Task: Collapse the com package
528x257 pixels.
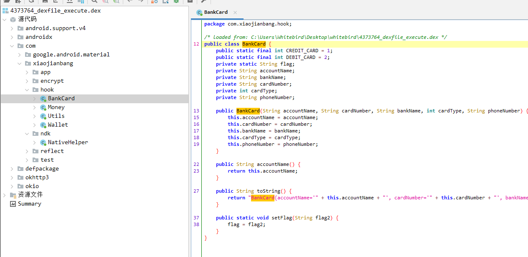Action: (x=12, y=46)
